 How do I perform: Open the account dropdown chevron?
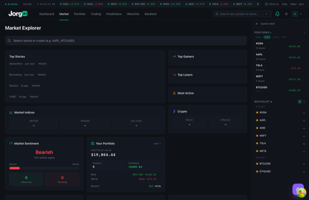point(301,14)
